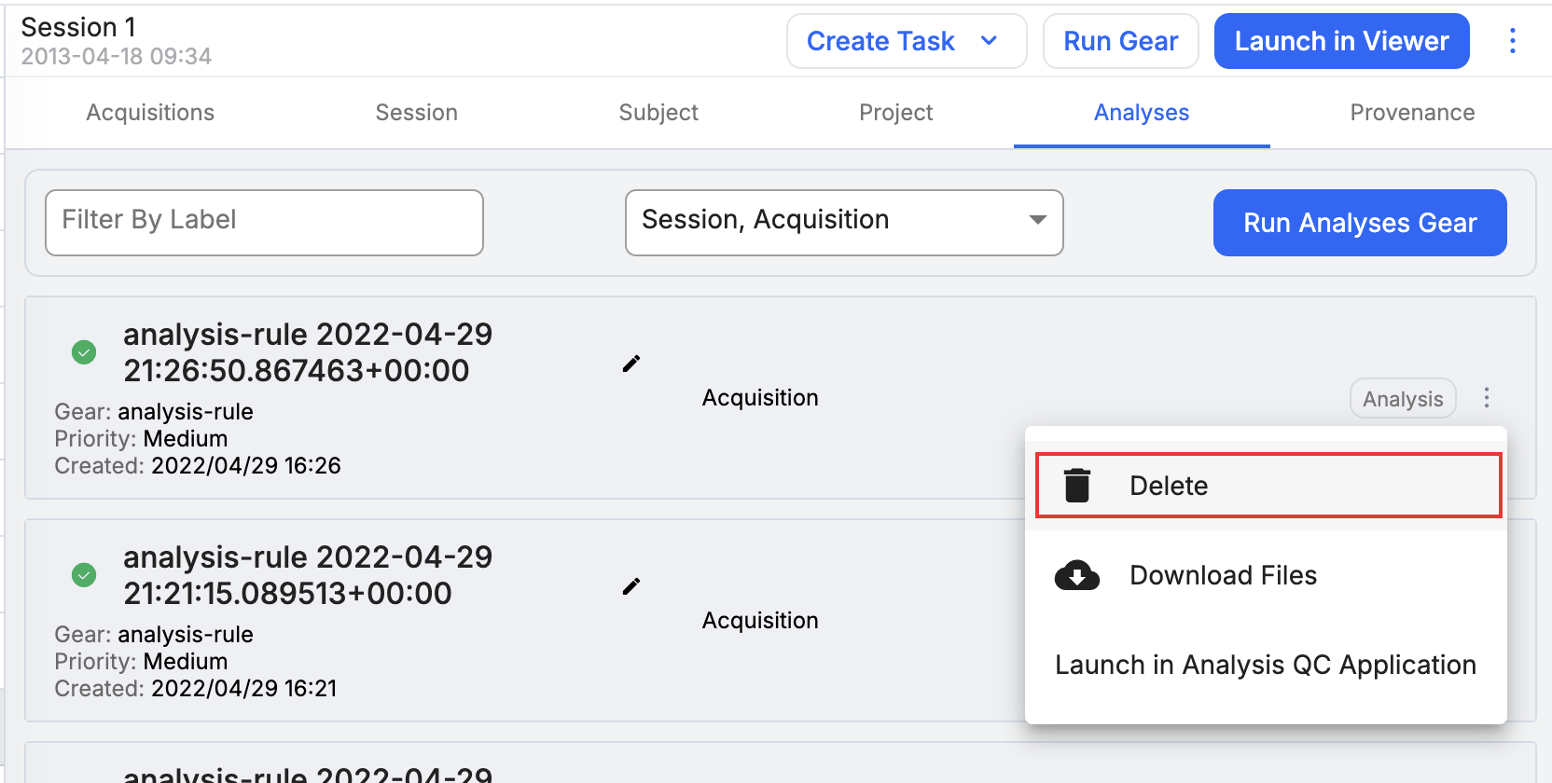Screen dimensions: 1552x783
Task: Click Gear: analysis-rule in 21:26:50 row
Action: tap(154, 412)
